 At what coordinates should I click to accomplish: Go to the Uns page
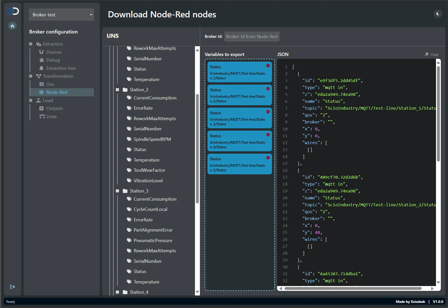click(x=50, y=84)
